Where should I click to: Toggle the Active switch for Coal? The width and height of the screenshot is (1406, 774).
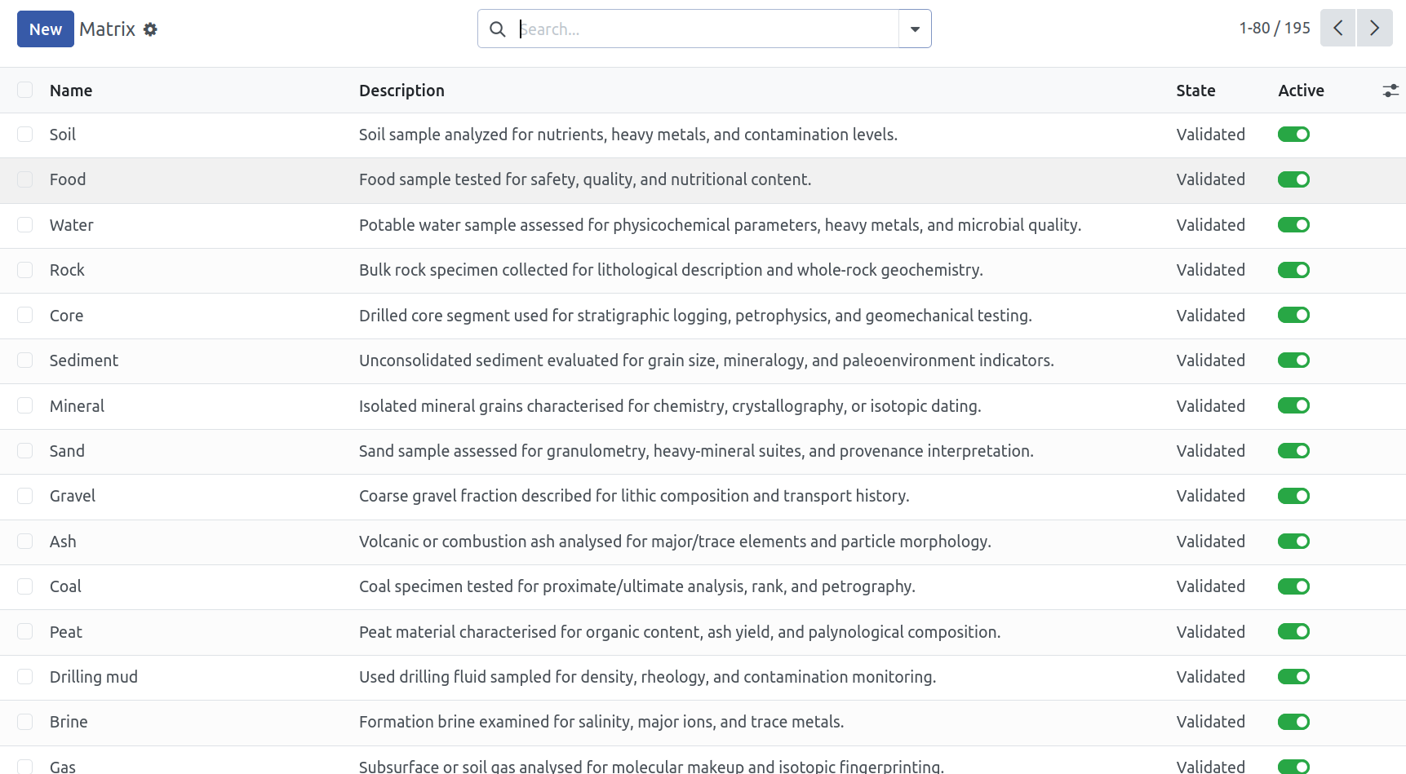point(1293,586)
